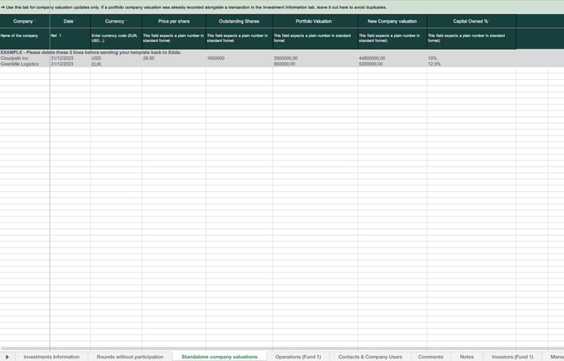
Task: Switch to Investments Information tab
Action: 51,357
